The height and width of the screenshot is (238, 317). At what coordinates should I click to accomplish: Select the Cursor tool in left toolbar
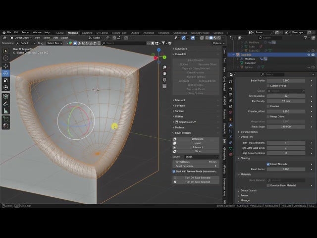[x=5, y=58]
